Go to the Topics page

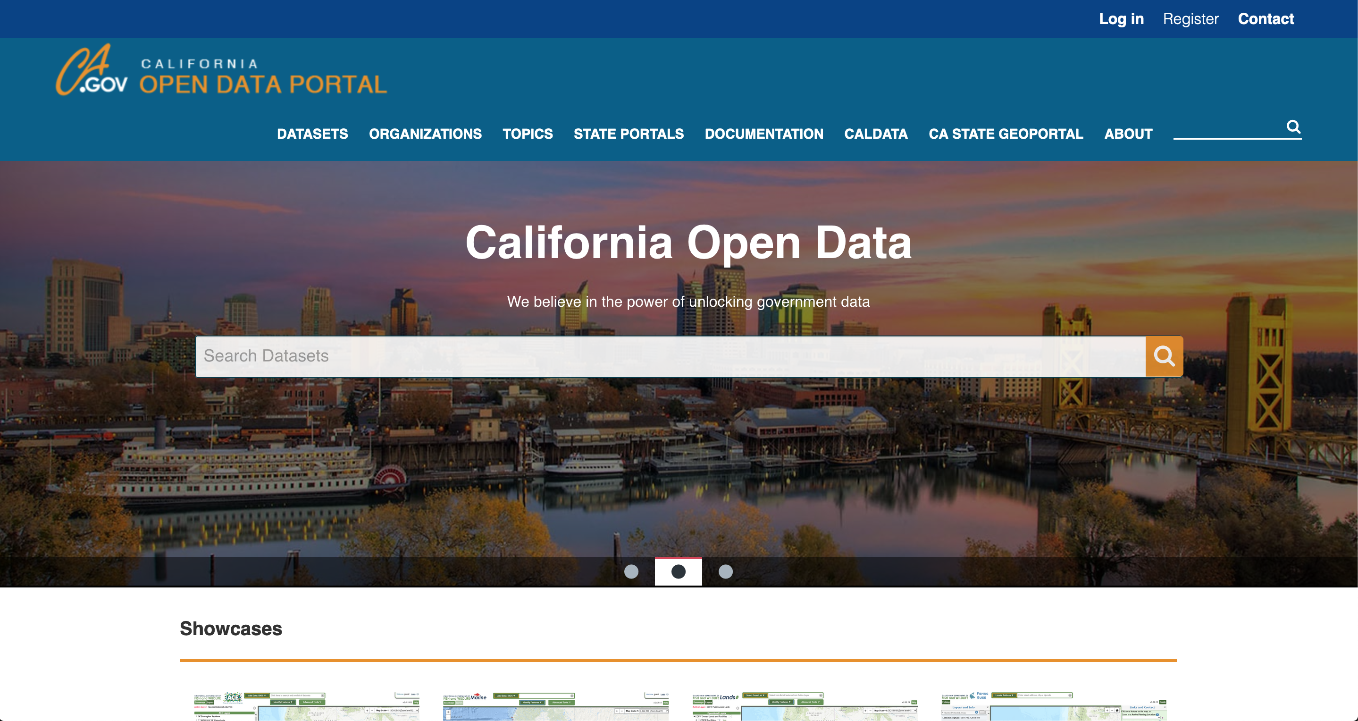[527, 134]
